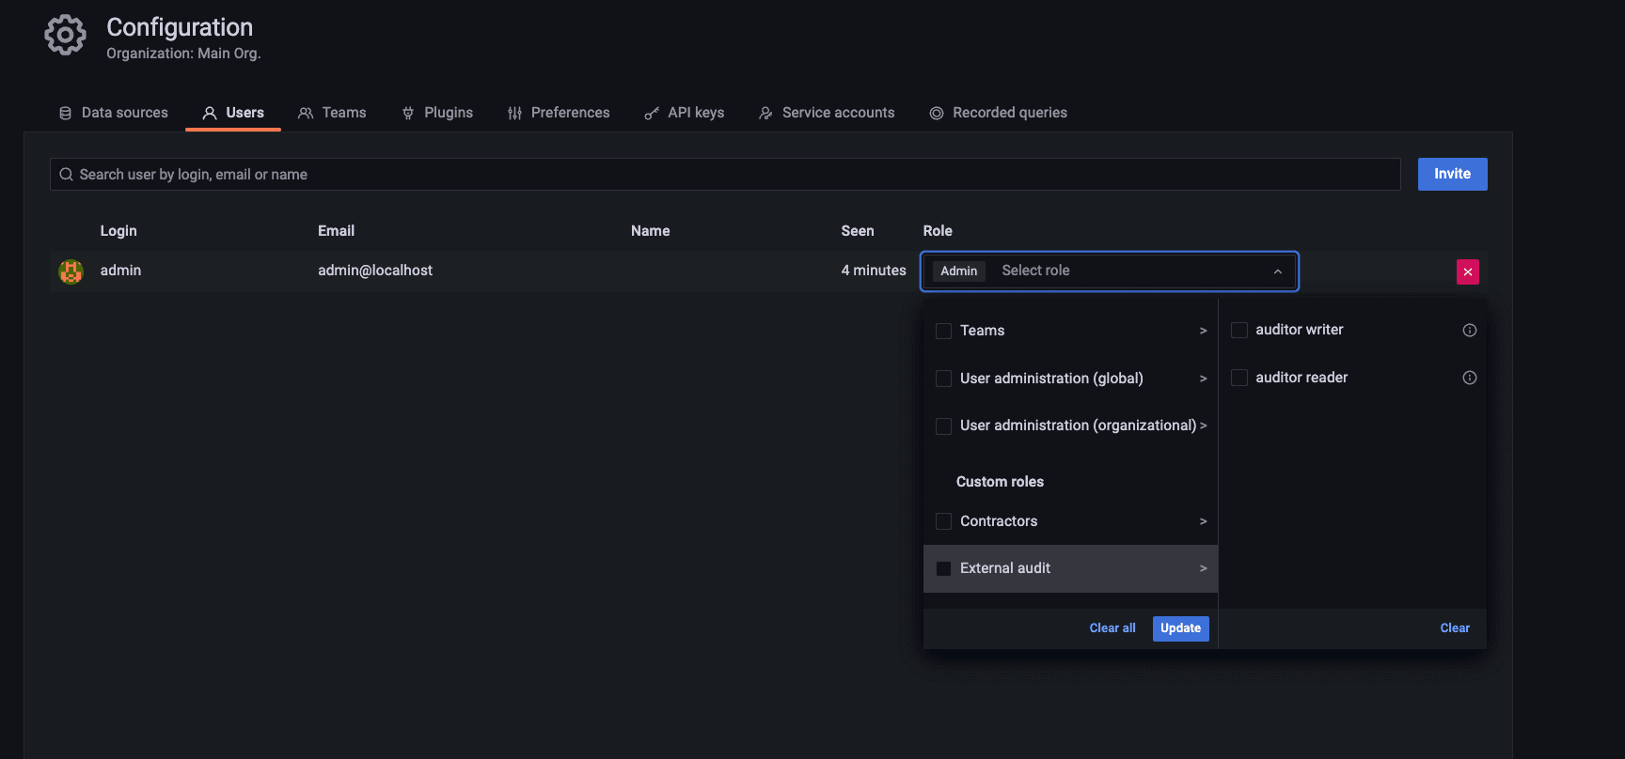Open the Preferences tab
1625x759 pixels.
click(x=559, y=113)
